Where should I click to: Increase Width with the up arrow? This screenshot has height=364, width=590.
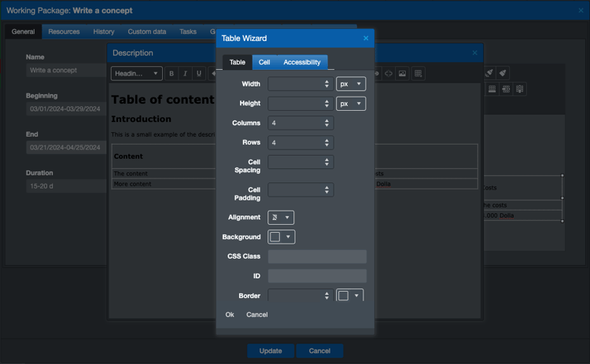click(x=326, y=81)
